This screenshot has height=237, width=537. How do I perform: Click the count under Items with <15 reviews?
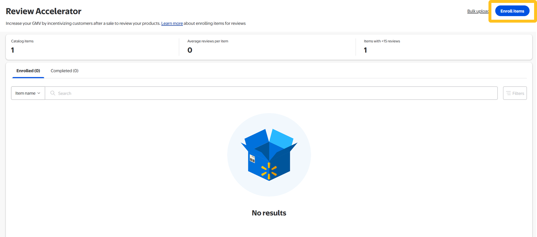pyautogui.click(x=365, y=50)
